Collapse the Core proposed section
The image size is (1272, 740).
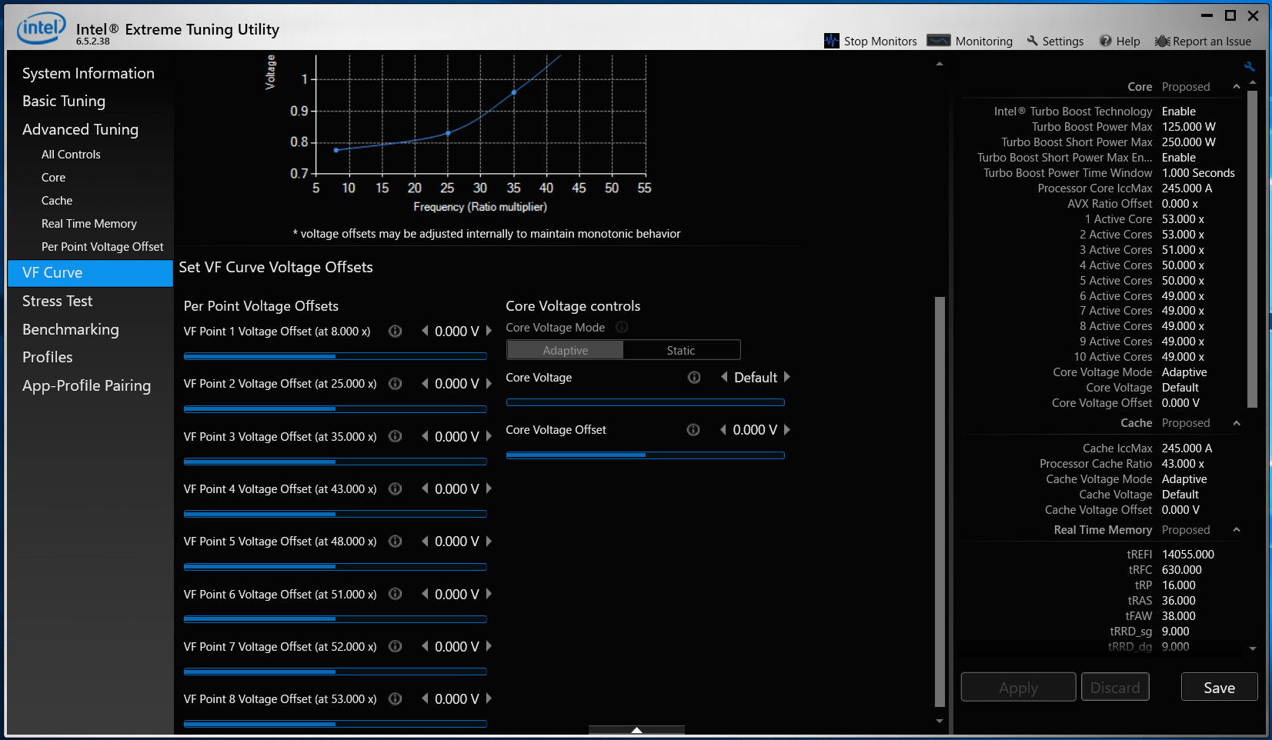[1237, 87]
